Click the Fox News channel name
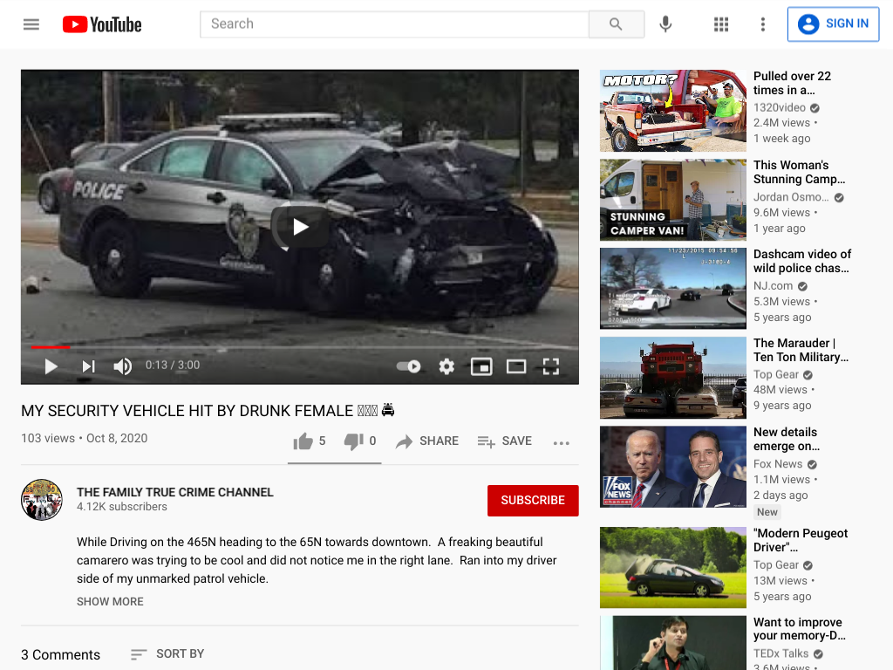The height and width of the screenshot is (670, 893). pyautogui.click(x=777, y=464)
